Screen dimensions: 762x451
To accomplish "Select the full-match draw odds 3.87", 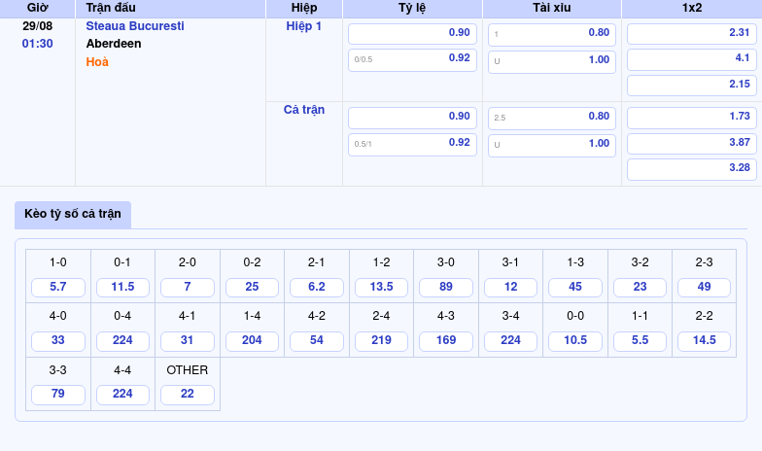I will [691, 143].
